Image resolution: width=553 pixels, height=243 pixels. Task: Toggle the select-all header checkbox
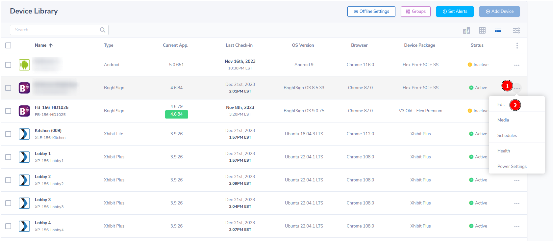[8, 45]
